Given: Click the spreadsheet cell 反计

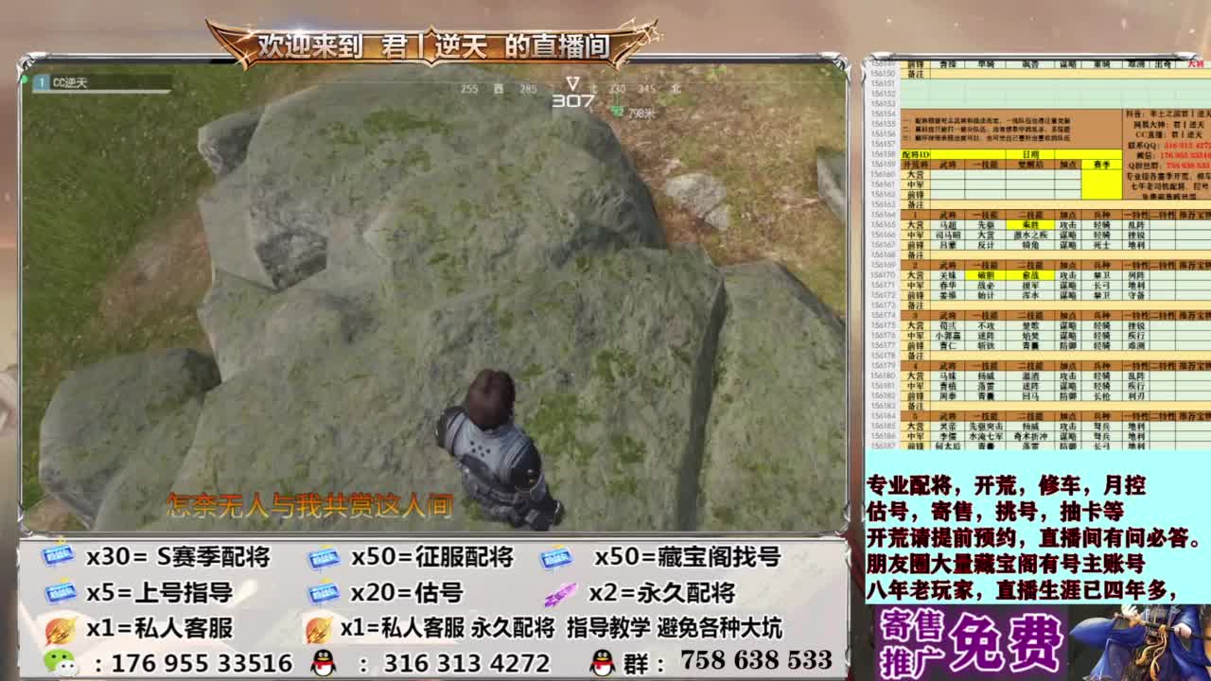Looking at the screenshot, I should click(986, 245).
